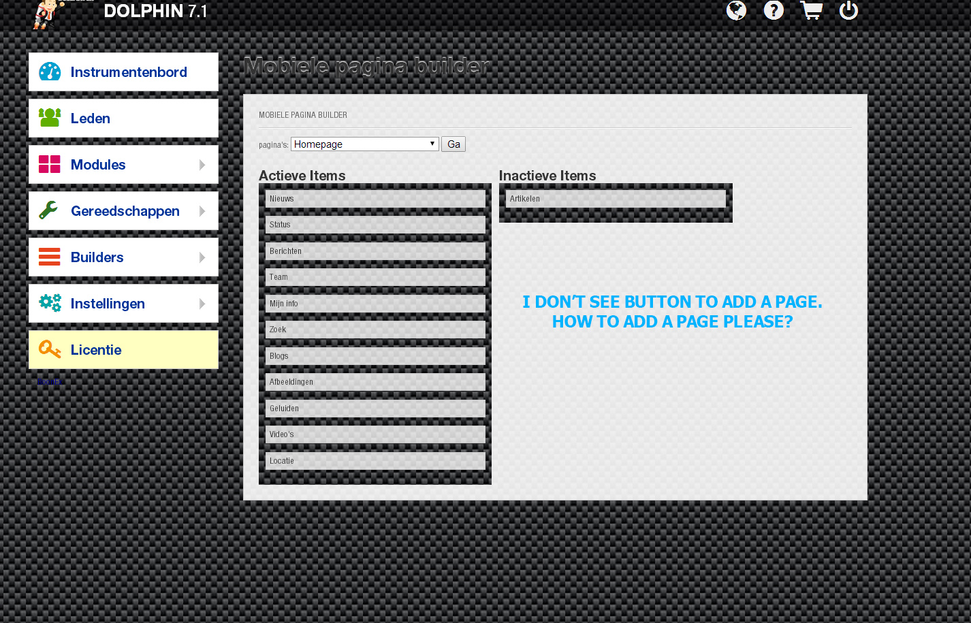Click the globe icon in the header
Image resolution: width=971 pixels, height=623 pixels.
pos(736,10)
